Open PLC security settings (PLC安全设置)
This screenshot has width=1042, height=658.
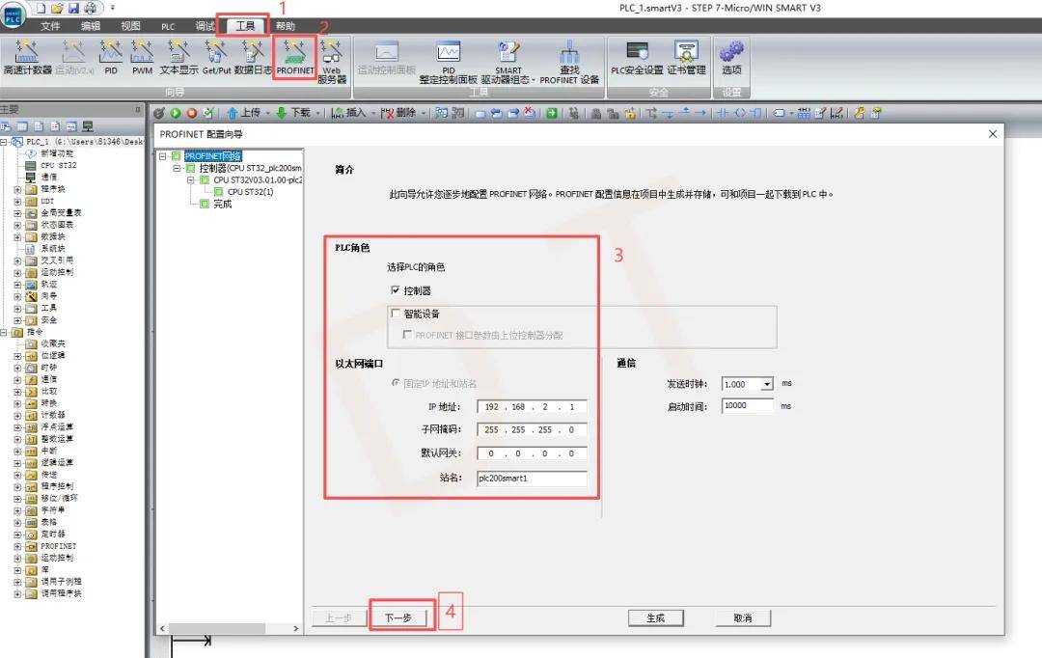[637, 58]
